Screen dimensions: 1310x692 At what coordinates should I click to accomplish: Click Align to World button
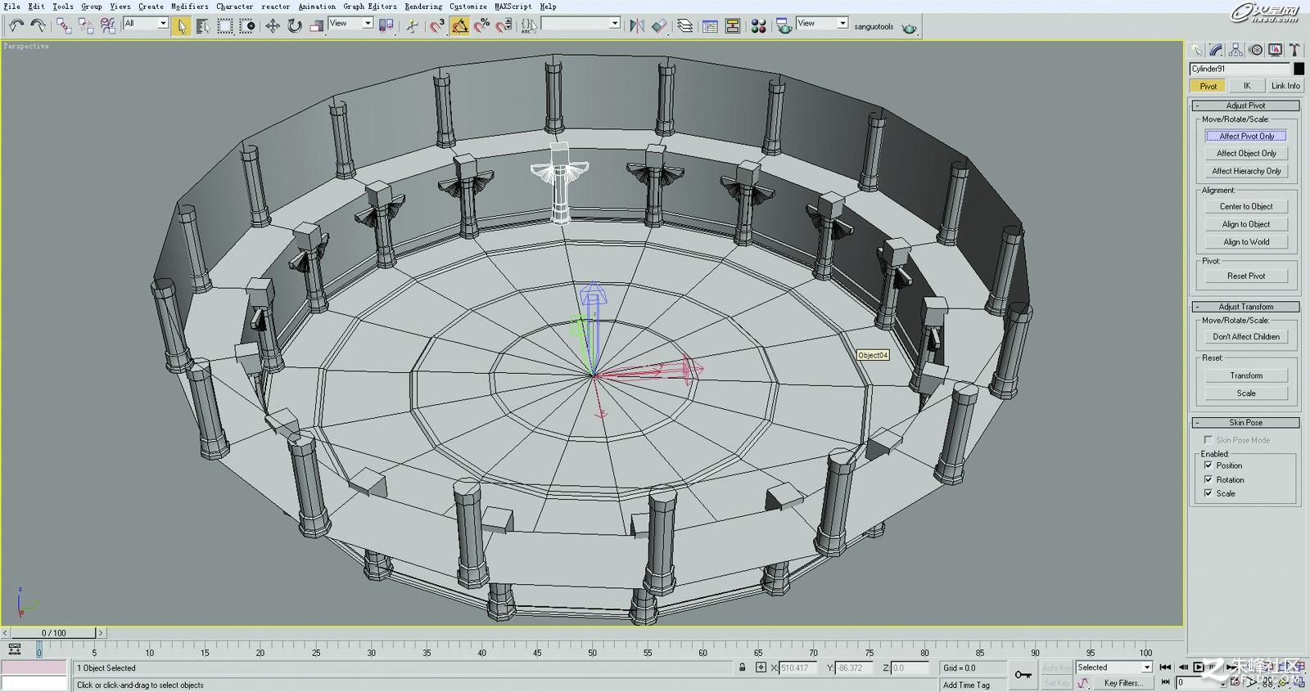(1246, 242)
